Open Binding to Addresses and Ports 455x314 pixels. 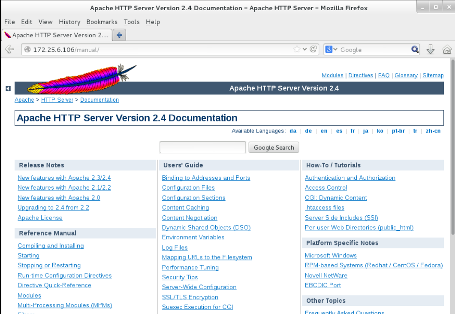(x=206, y=178)
